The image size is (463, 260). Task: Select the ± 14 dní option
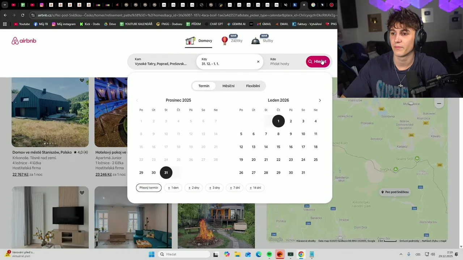coord(255,188)
